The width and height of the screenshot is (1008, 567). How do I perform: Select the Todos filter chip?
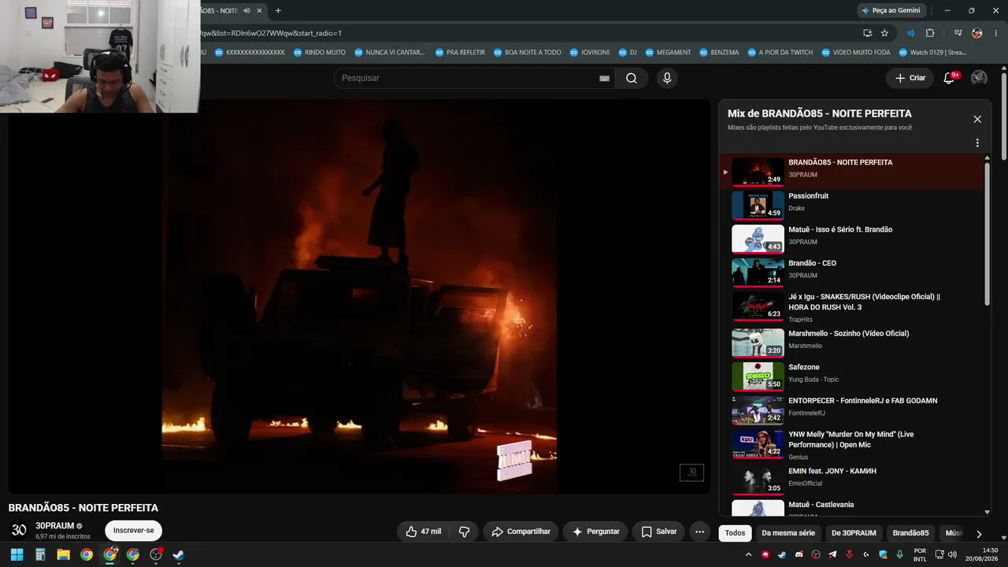coord(735,533)
